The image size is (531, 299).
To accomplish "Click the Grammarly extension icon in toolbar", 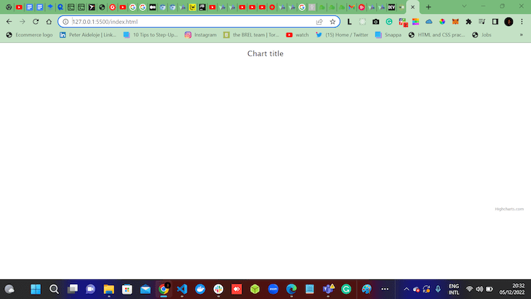I will (x=389, y=22).
